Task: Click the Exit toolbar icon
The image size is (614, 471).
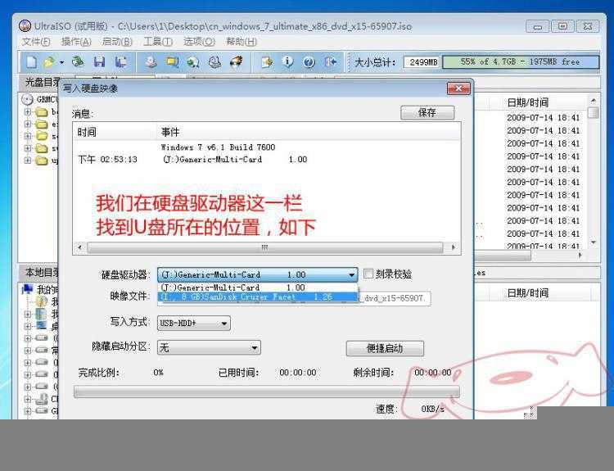Action: [331, 62]
